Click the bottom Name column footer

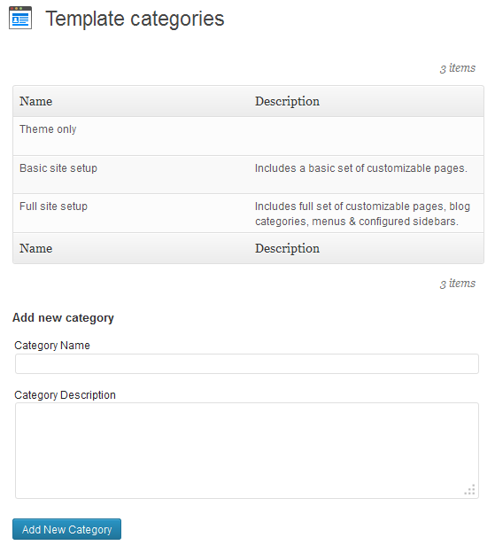pos(35,248)
